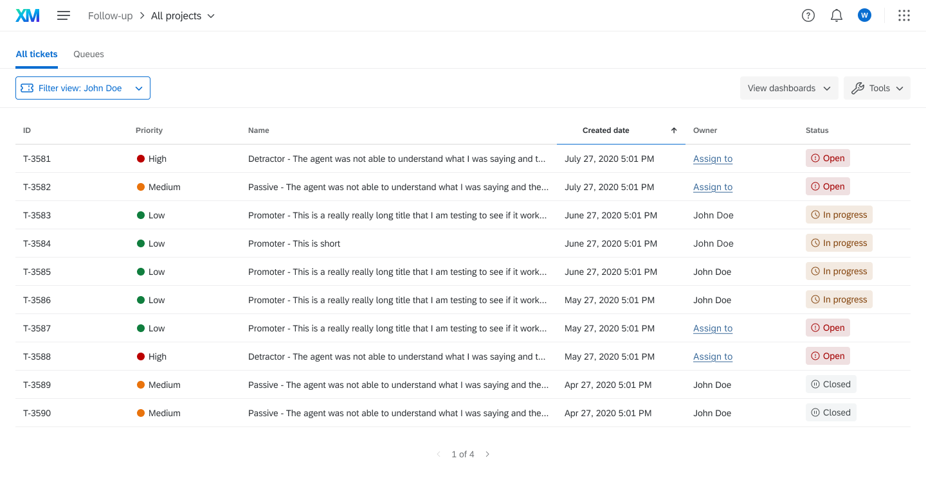This screenshot has width=926, height=483.
Task: Click owner John Doe for T-3590
Action: tap(713, 413)
